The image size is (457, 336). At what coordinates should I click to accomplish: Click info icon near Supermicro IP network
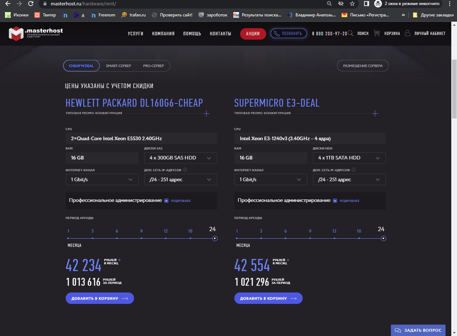pos(353,170)
